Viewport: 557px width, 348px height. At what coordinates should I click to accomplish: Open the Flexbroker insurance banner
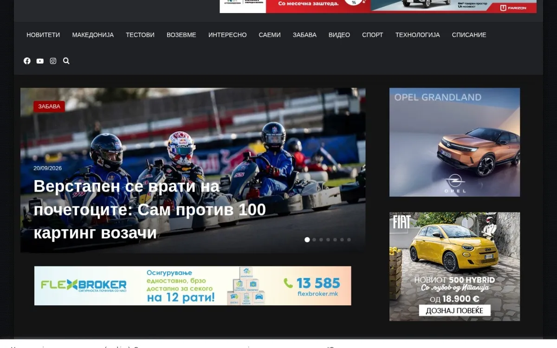(x=193, y=285)
